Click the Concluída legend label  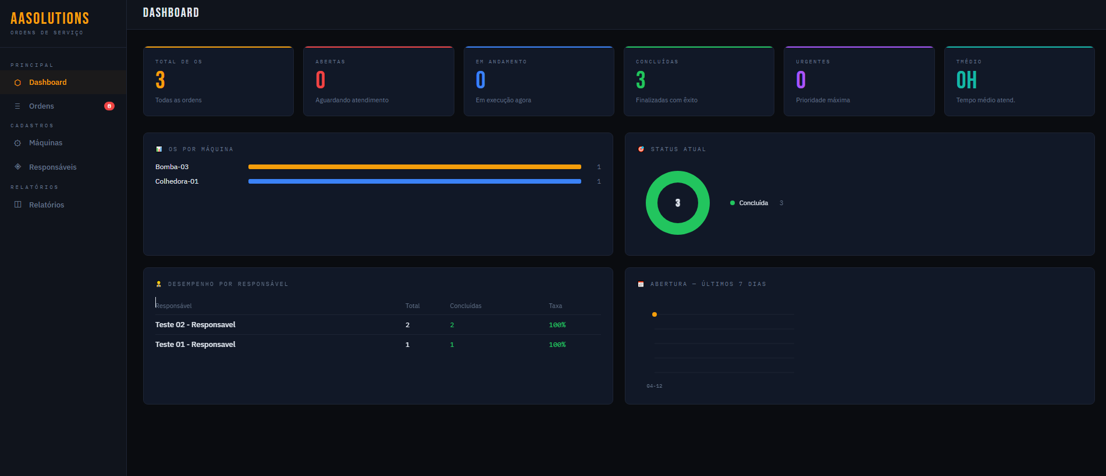[753, 203]
